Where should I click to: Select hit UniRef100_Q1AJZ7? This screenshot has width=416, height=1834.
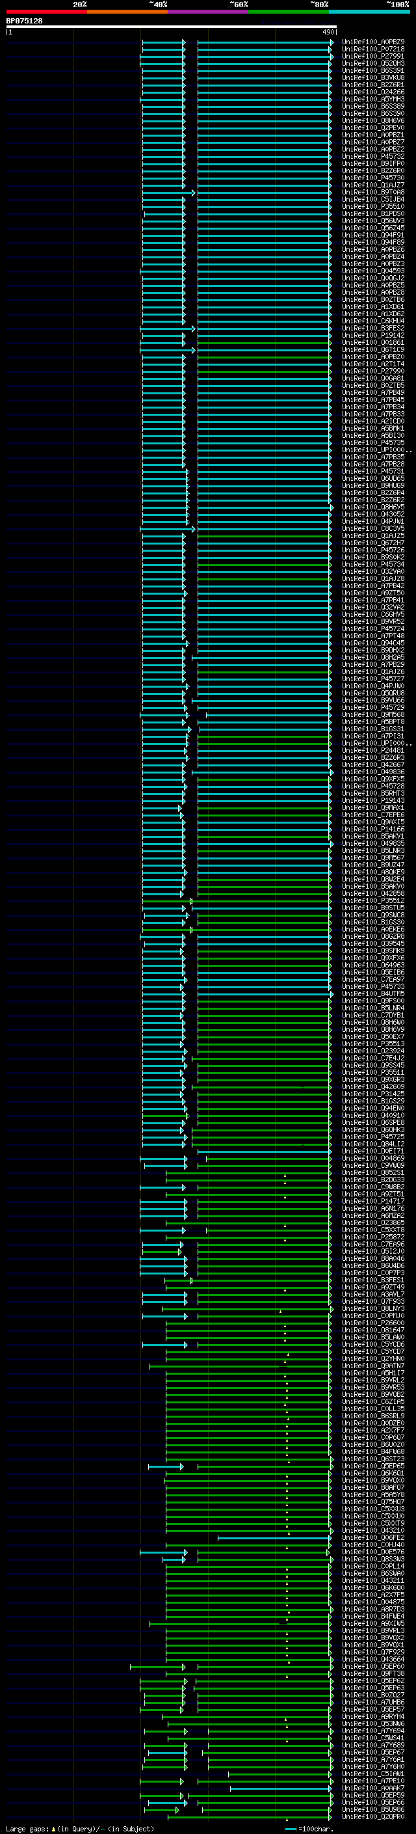(x=373, y=185)
